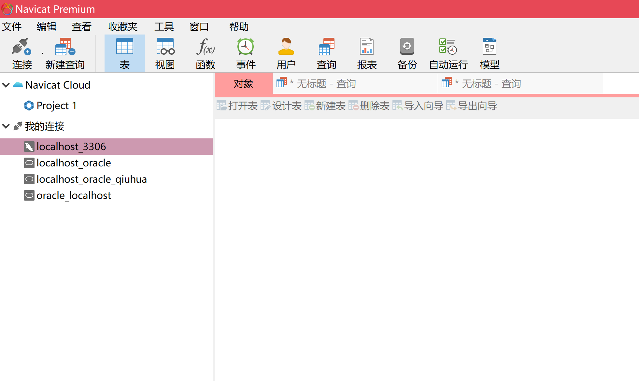Screen dimensions: 639x381
Task: Switch to the first untitled query (无标题 - 查询) tab
Action: coord(355,84)
